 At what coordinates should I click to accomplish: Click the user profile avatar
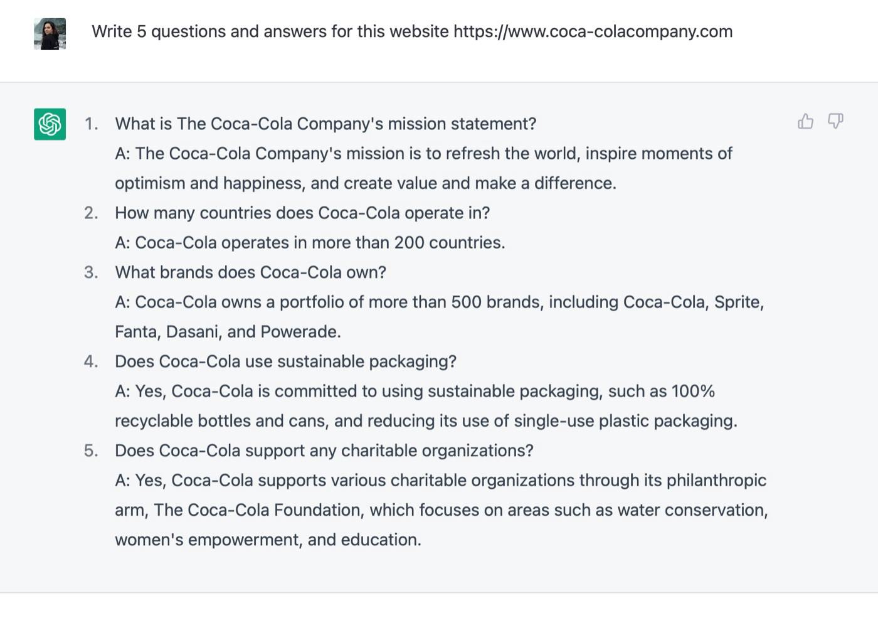(x=50, y=34)
